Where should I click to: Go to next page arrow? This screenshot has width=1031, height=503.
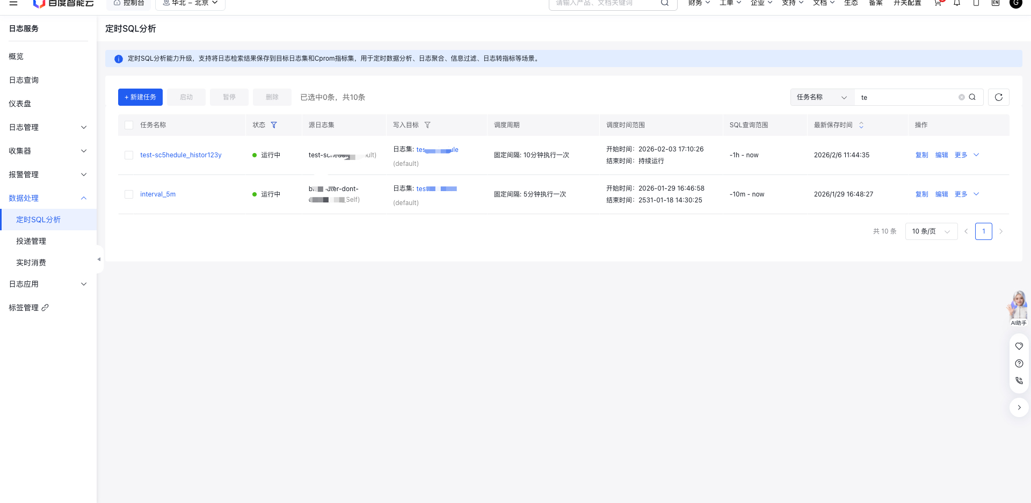[1001, 231]
